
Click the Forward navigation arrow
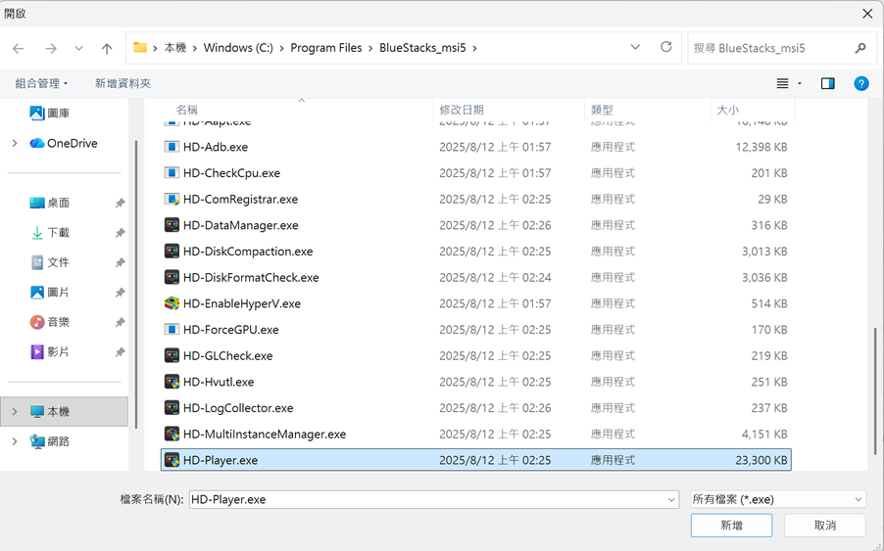(x=51, y=48)
